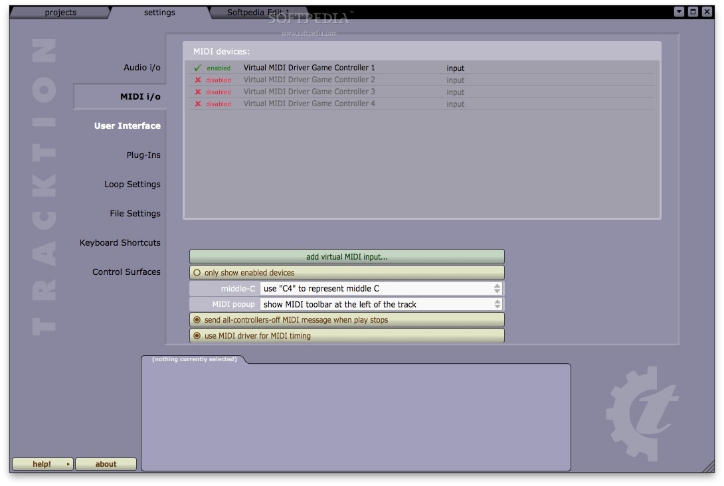Toggle only show enabled devices
This screenshot has width=724, height=486.
click(347, 272)
